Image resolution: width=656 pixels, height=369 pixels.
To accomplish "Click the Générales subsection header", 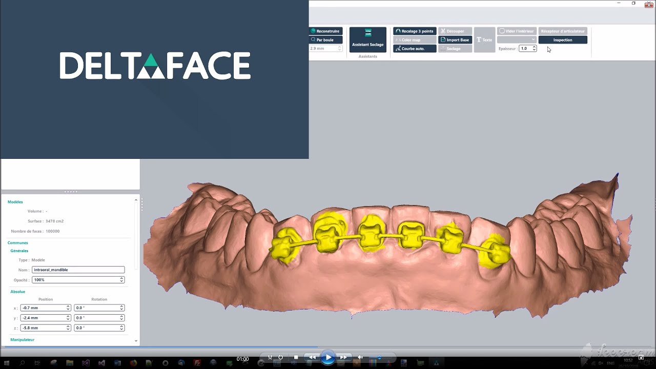I will [x=19, y=251].
